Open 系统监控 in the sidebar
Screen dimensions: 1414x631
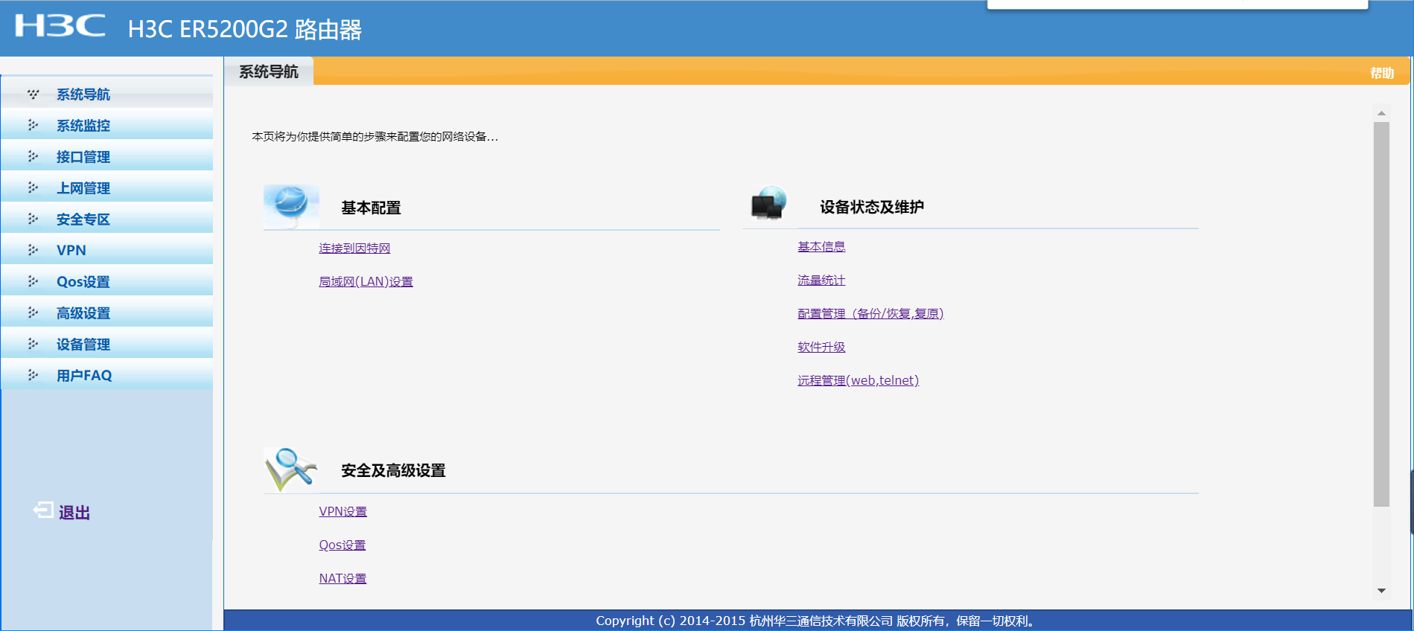pyautogui.click(x=83, y=126)
